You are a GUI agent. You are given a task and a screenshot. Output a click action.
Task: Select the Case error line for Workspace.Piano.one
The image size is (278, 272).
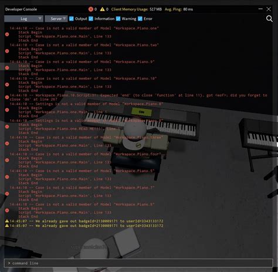pos(84,28)
